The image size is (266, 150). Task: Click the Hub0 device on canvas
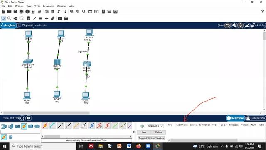click(57, 62)
